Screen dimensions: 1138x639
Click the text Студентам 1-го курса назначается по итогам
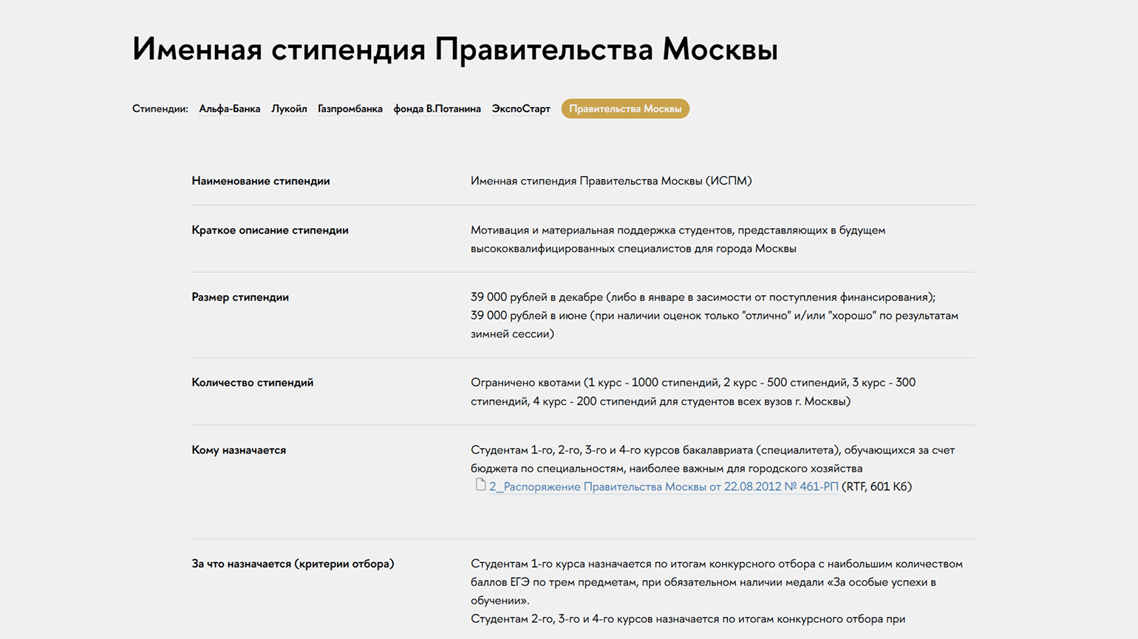(x=717, y=582)
